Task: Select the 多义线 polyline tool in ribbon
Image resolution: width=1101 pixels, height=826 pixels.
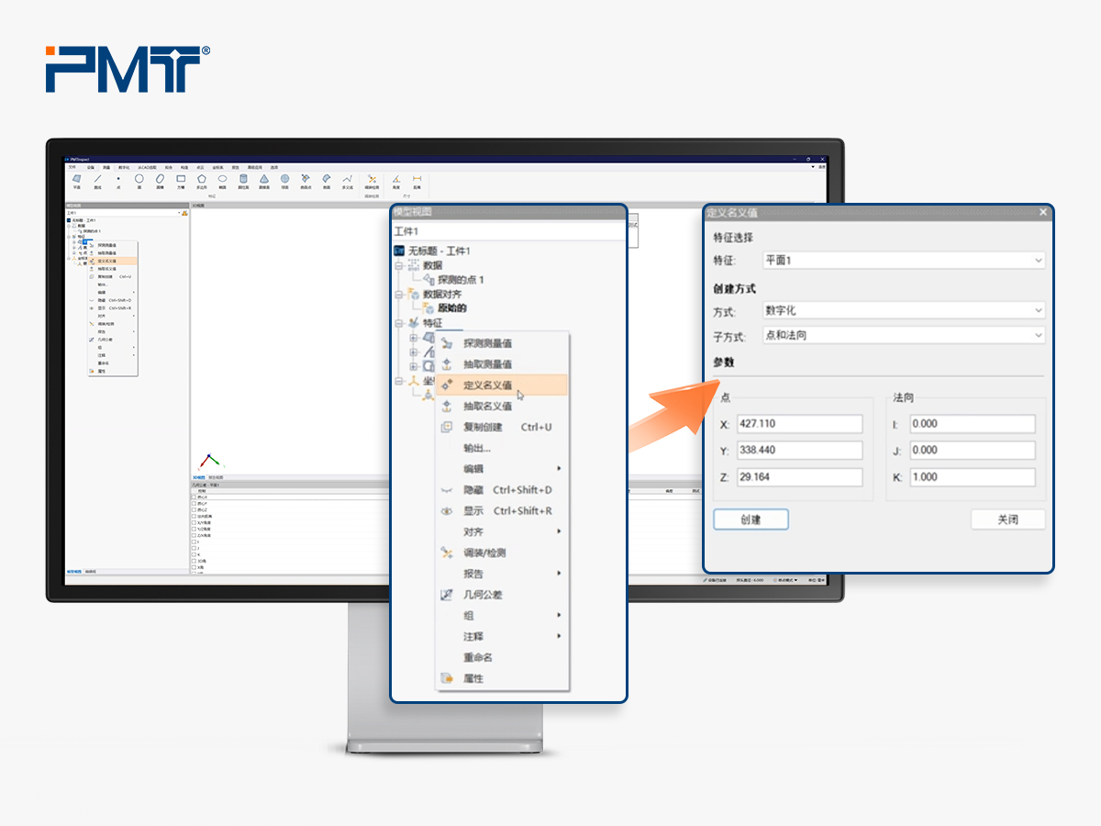Action: tap(347, 182)
